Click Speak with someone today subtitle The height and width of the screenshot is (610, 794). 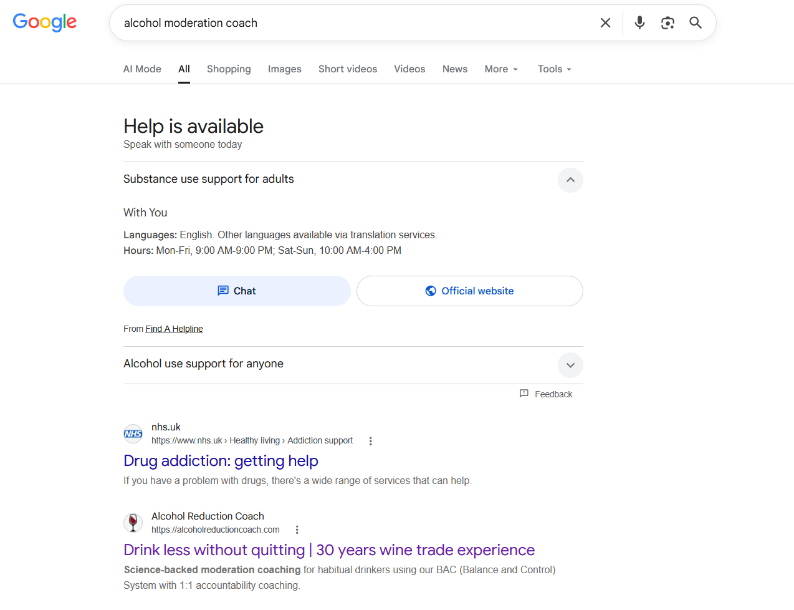(x=183, y=145)
